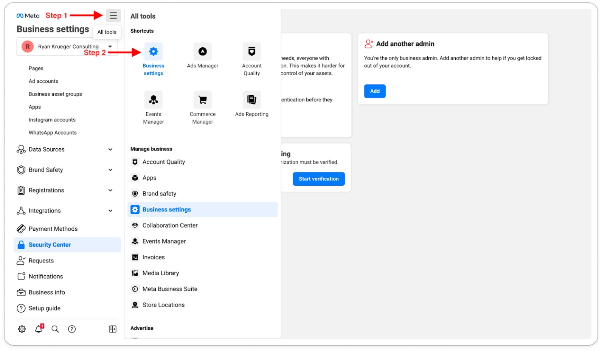Open Ads Reporting shortcut icon
This screenshot has height=351, width=602.
[x=251, y=100]
